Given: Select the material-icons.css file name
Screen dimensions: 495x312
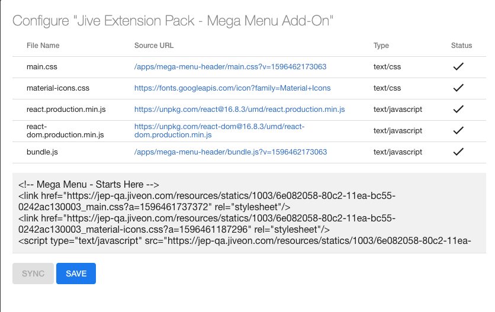Looking at the screenshot, I should coord(58,88).
